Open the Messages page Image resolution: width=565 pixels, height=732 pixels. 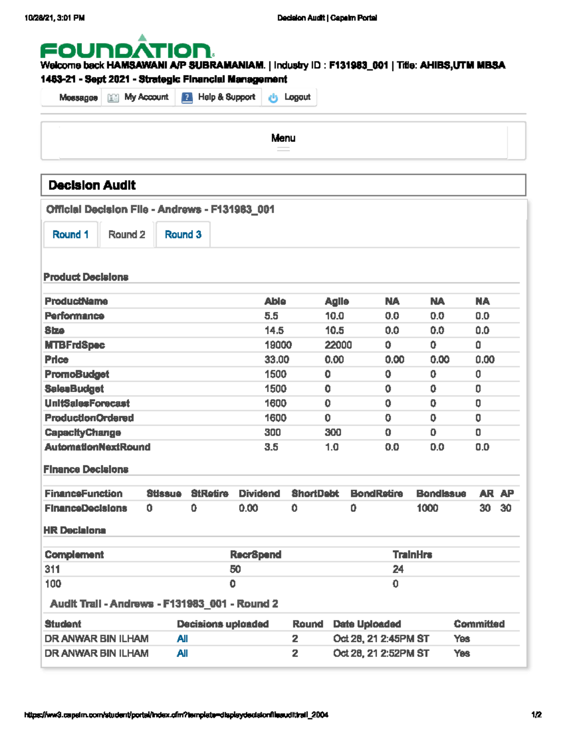coord(78,97)
